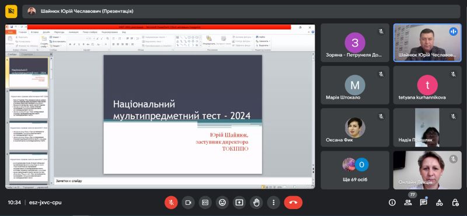The width and height of the screenshot is (467, 216).
Task: Open the activities shapes icon
Action: [440, 203]
